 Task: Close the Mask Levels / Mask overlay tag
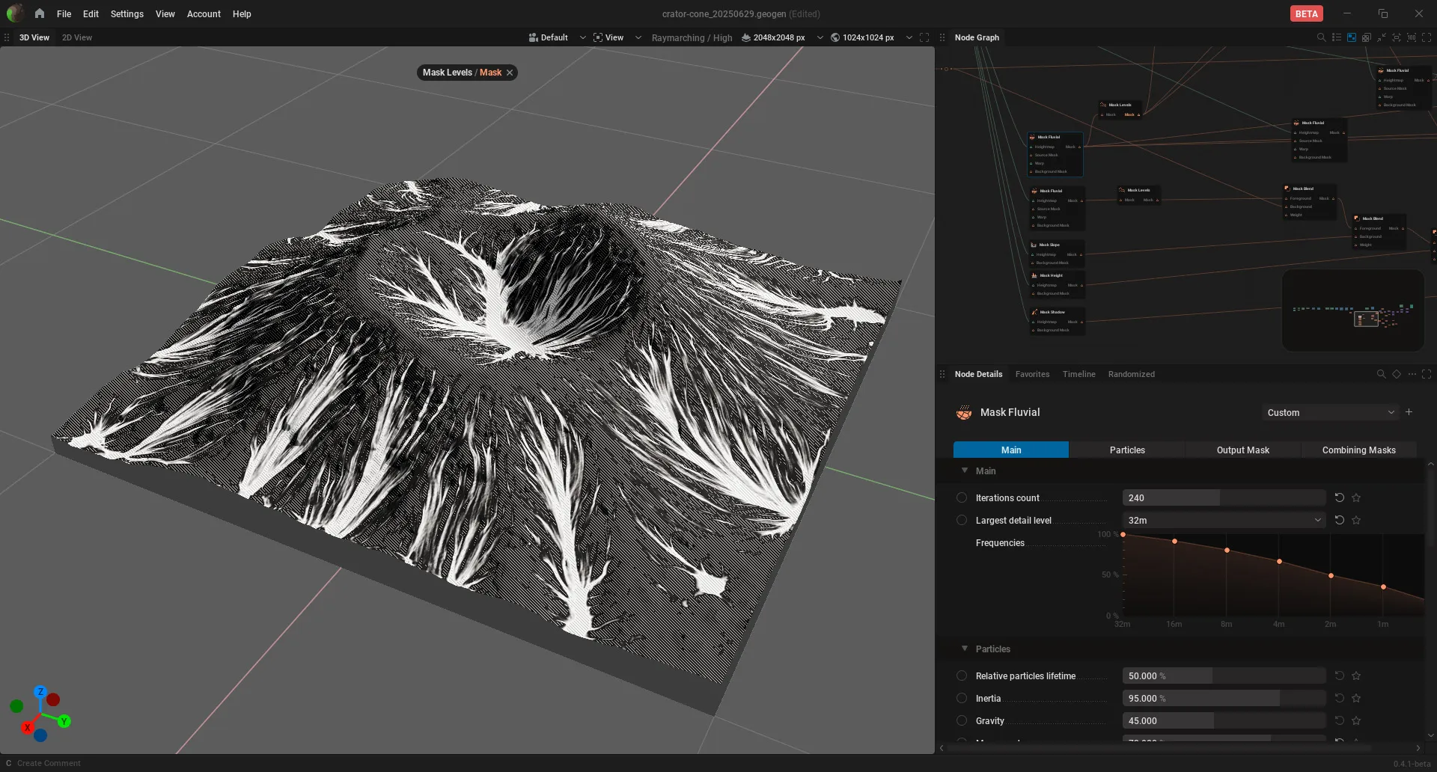click(510, 73)
